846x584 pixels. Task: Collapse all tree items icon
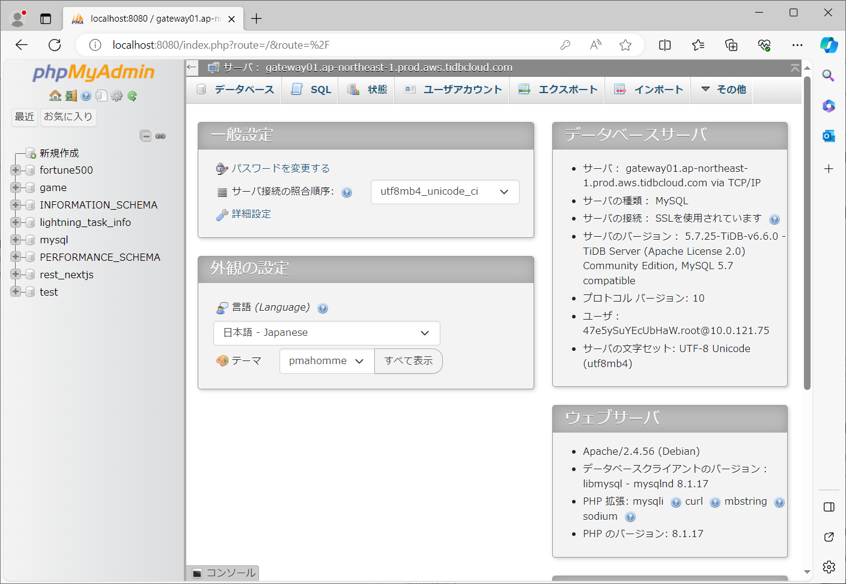(145, 136)
